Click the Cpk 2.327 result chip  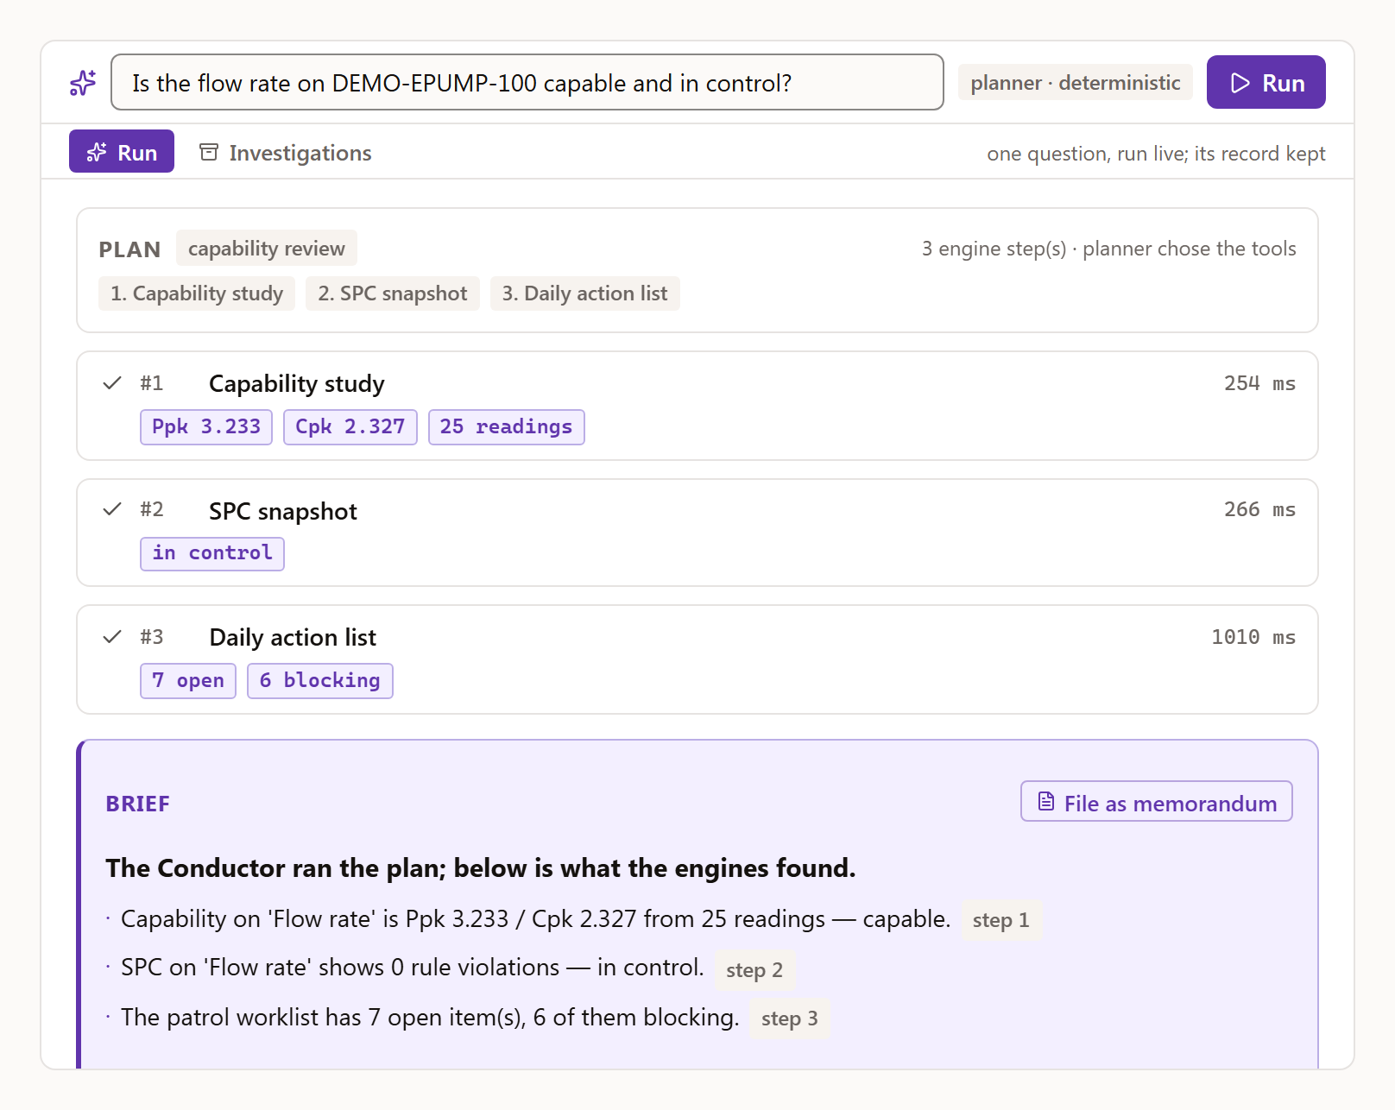click(350, 427)
